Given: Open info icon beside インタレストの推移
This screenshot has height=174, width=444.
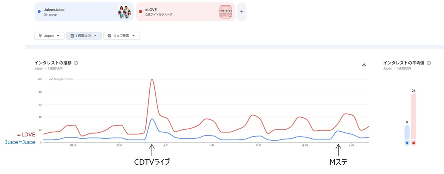Looking at the screenshot, I should (76, 63).
